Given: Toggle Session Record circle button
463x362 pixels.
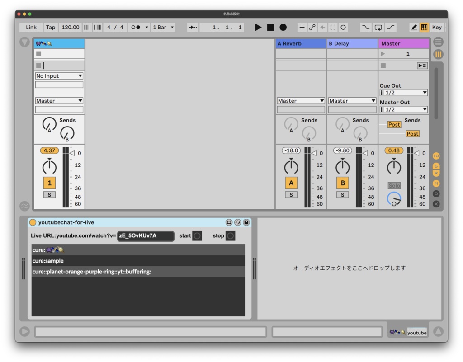Looking at the screenshot, I should (343, 28).
